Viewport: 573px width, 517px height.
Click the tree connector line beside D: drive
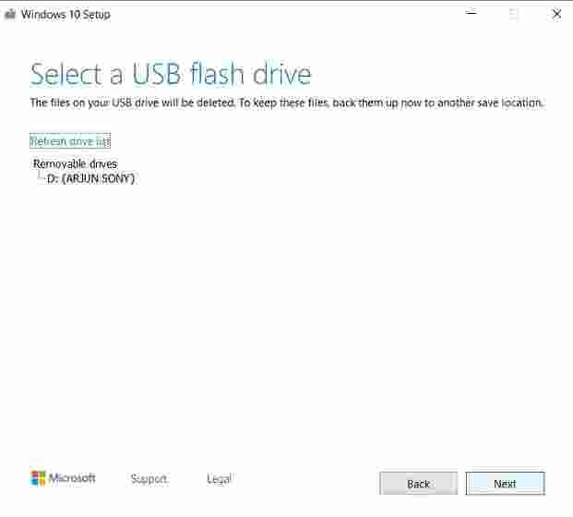[x=41, y=175]
